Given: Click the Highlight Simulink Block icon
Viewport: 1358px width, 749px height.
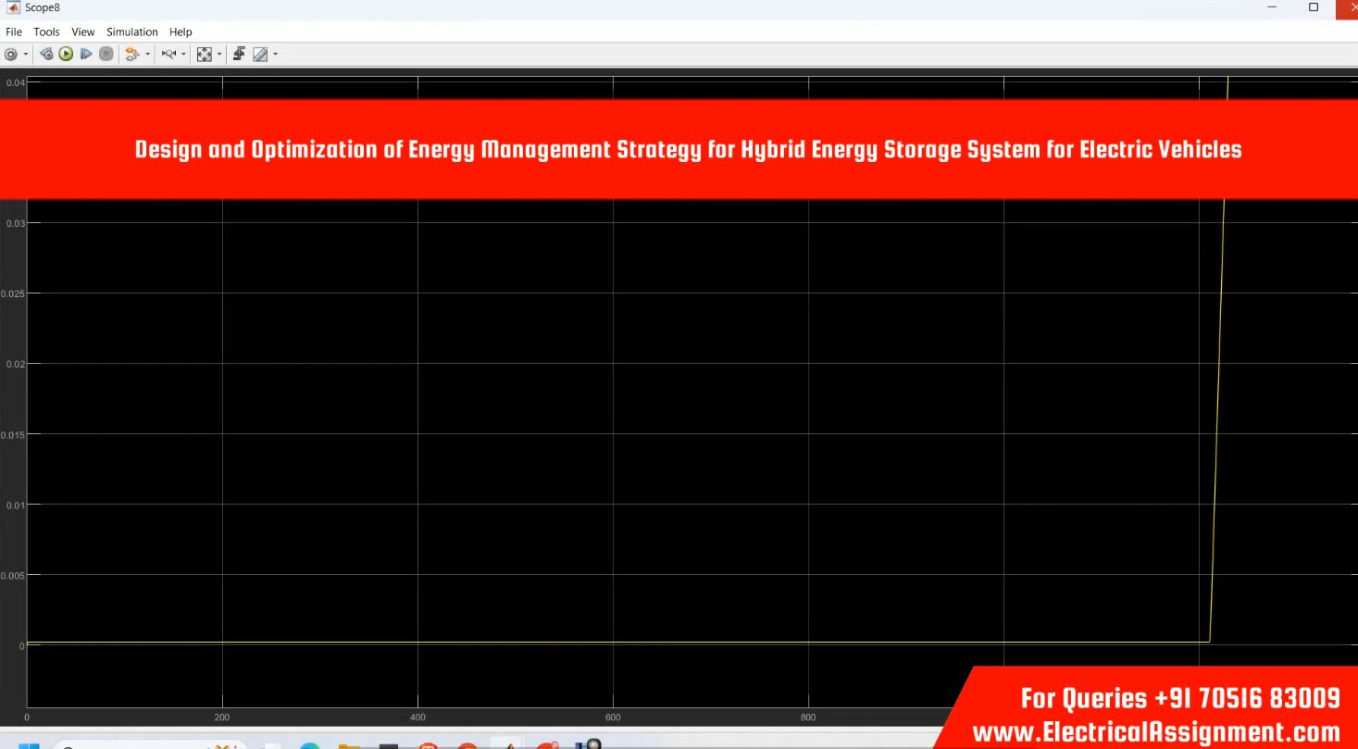Looking at the screenshot, I should (131, 55).
